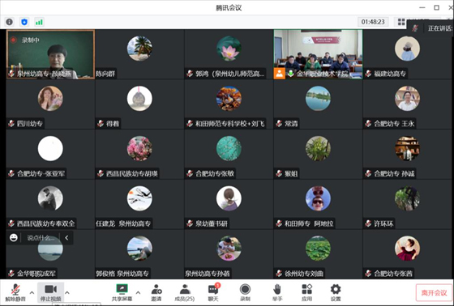The image size is (454, 306).
Task: Click 福建幼高专 participant avatar
Action: 407,49
